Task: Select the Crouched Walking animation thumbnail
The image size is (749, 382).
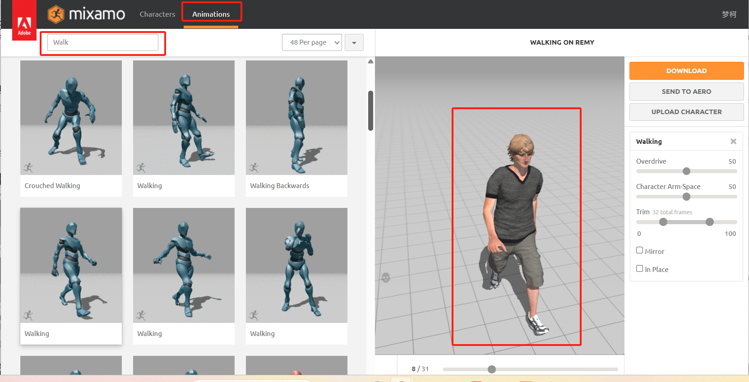Action: point(71,118)
